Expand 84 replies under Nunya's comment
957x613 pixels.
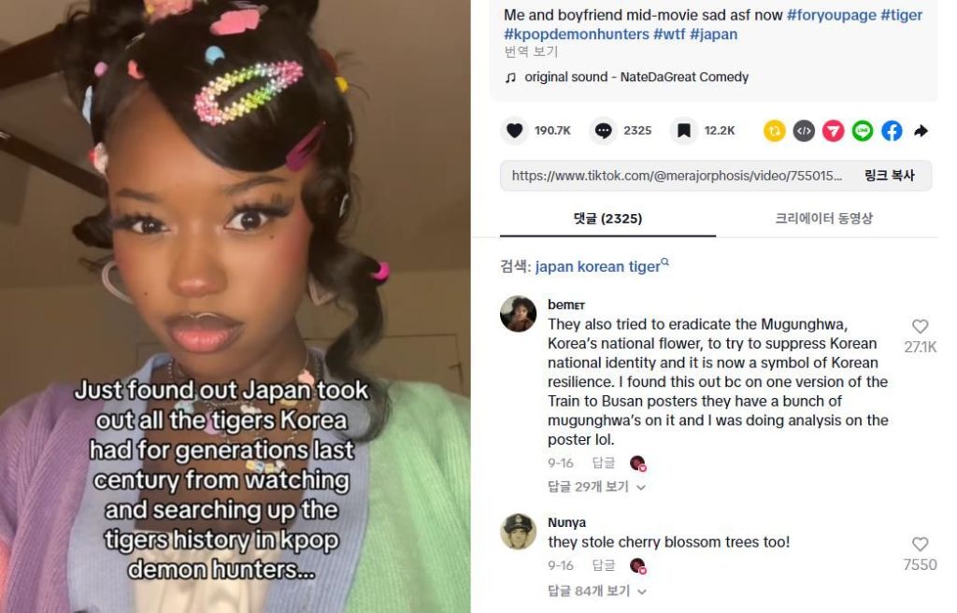coord(596,591)
